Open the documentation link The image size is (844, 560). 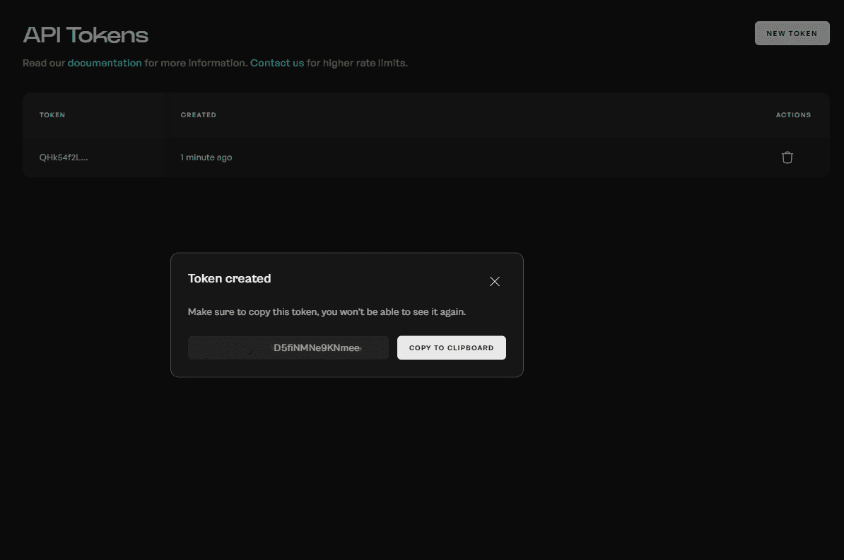point(105,63)
